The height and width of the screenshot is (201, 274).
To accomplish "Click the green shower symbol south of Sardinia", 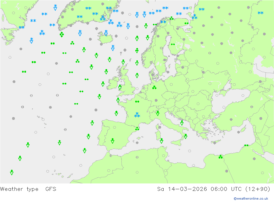I will pyautogui.click(x=161, y=141).
